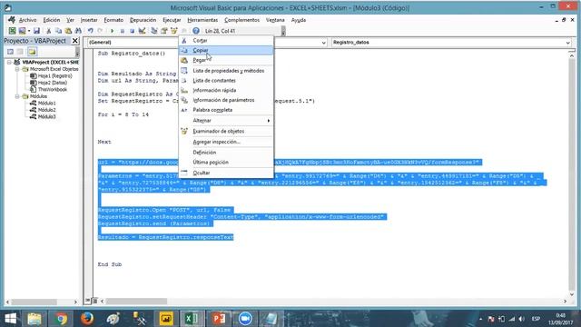The image size is (581, 327).
Task: Open Firefox from the Windows taskbar
Action: coord(87,319)
